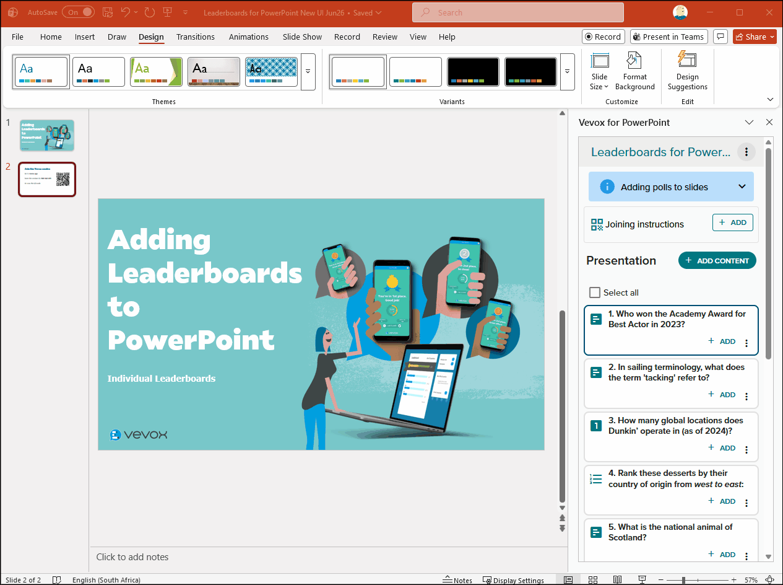This screenshot has width=783, height=585.
Task: Open the Slide Show tab
Action: pyautogui.click(x=303, y=37)
